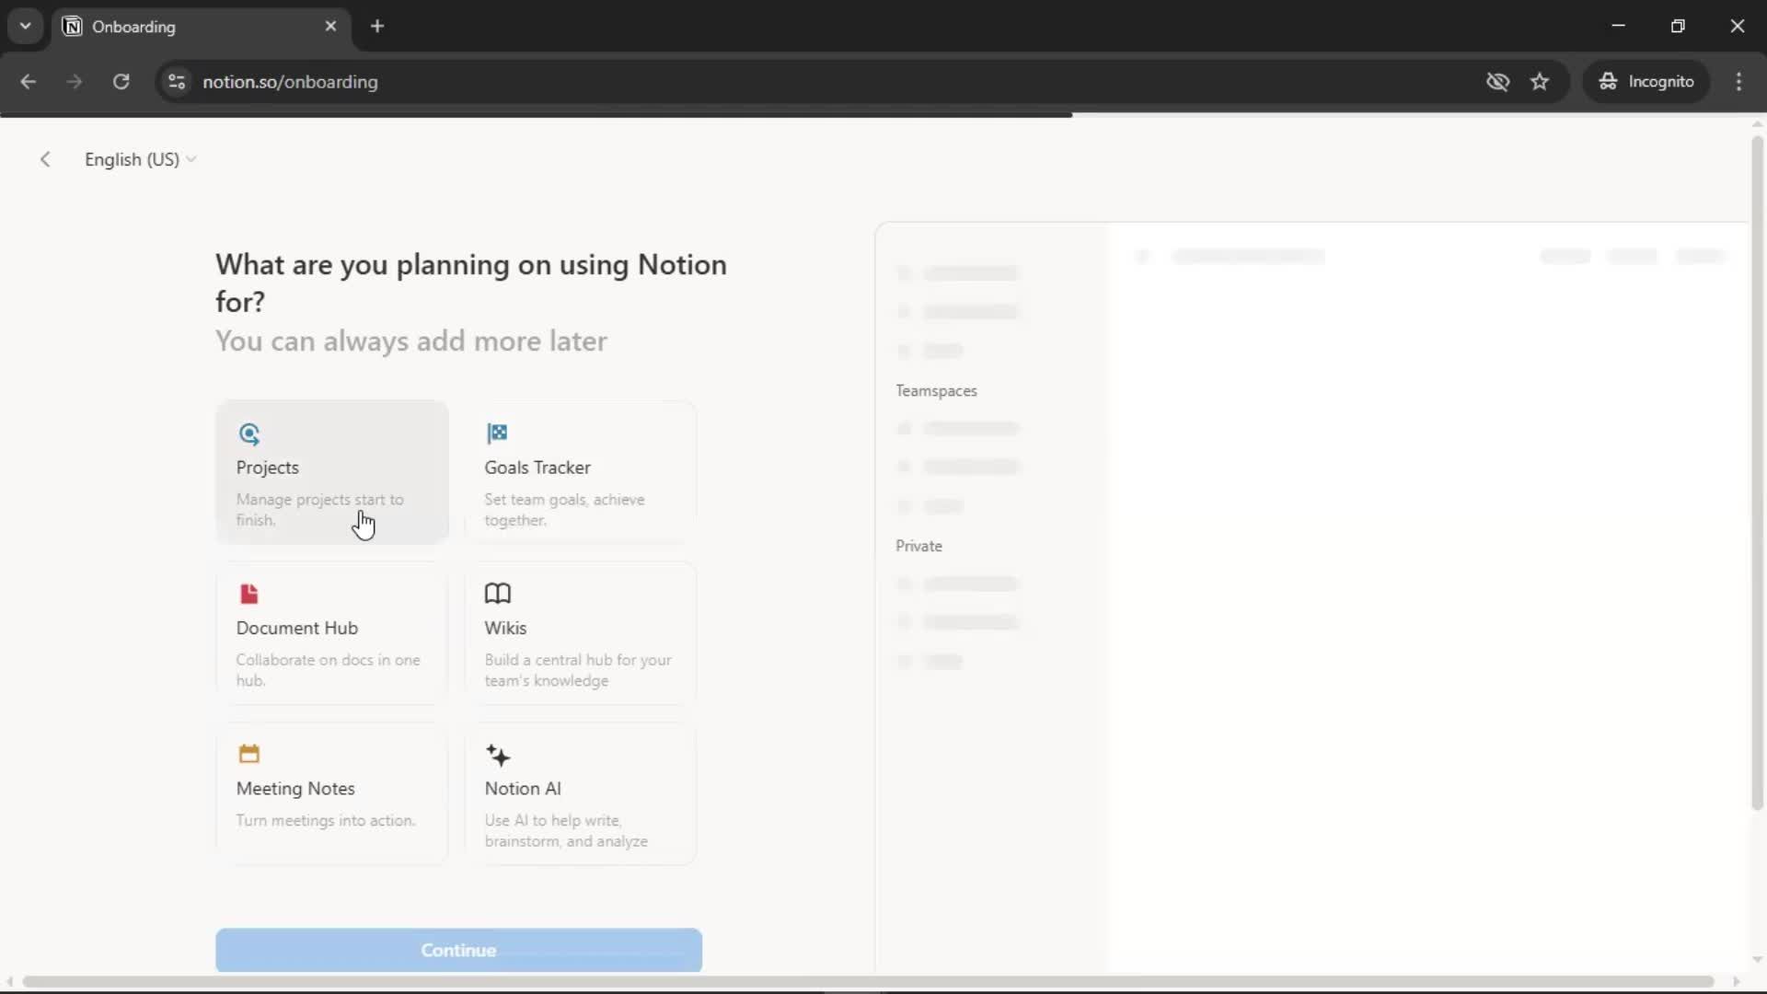Select the Wikis card
The width and height of the screenshot is (1767, 994).
coord(581,633)
